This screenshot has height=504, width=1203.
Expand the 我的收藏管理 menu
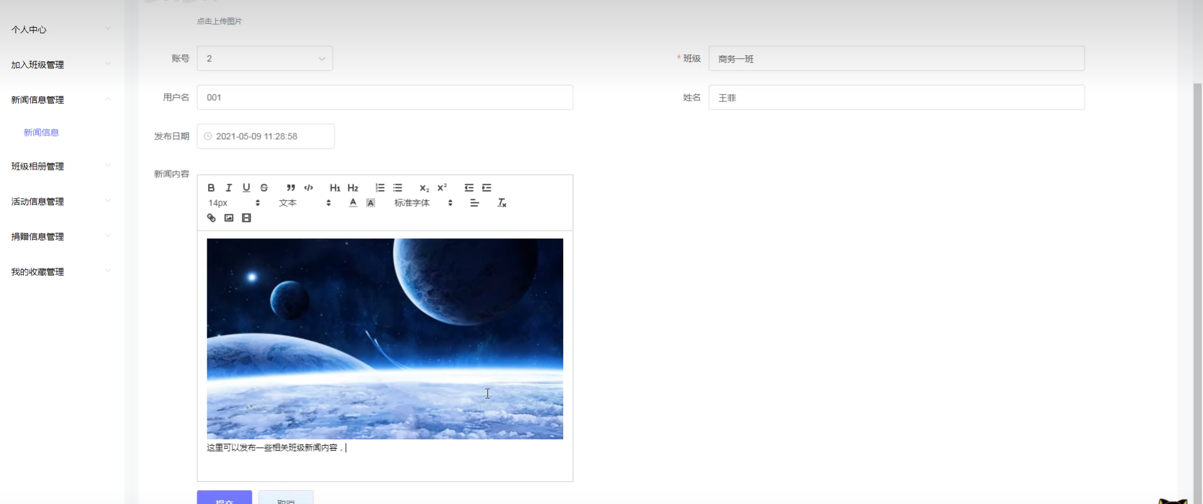coord(61,271)
